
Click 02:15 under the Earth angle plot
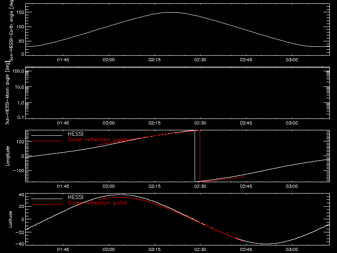pos(155,60)
